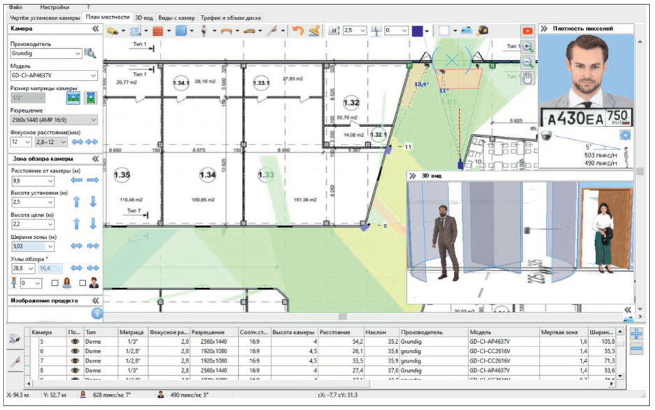Sort table by Фокусное ра... column header
655x410 pixels.
point(169,332)
